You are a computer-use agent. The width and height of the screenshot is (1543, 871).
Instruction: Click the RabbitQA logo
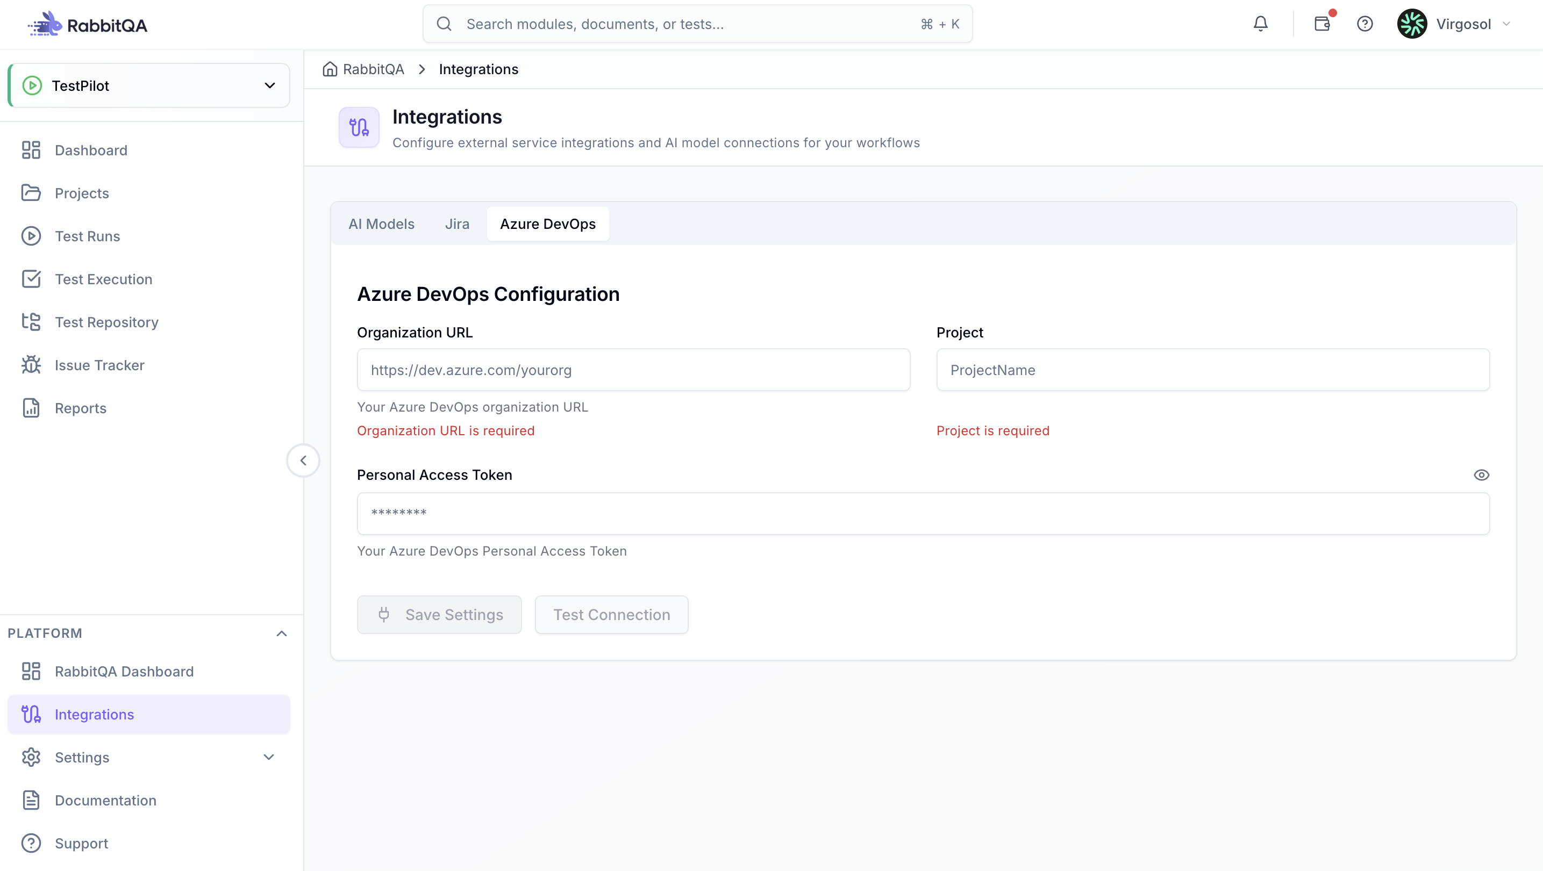coord(87,25)
